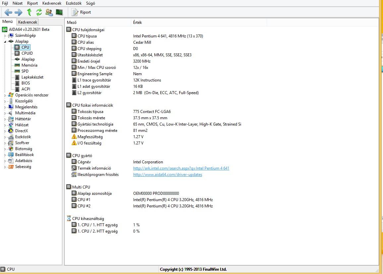The height and width of the screenshot is (274, 383).
Task: Click the green Up arrow toolbar icon
Action: click(x=29, y=12)
